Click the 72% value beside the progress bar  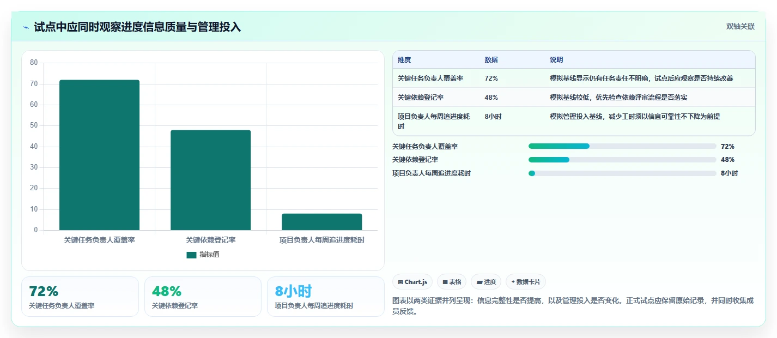(727, 146)
